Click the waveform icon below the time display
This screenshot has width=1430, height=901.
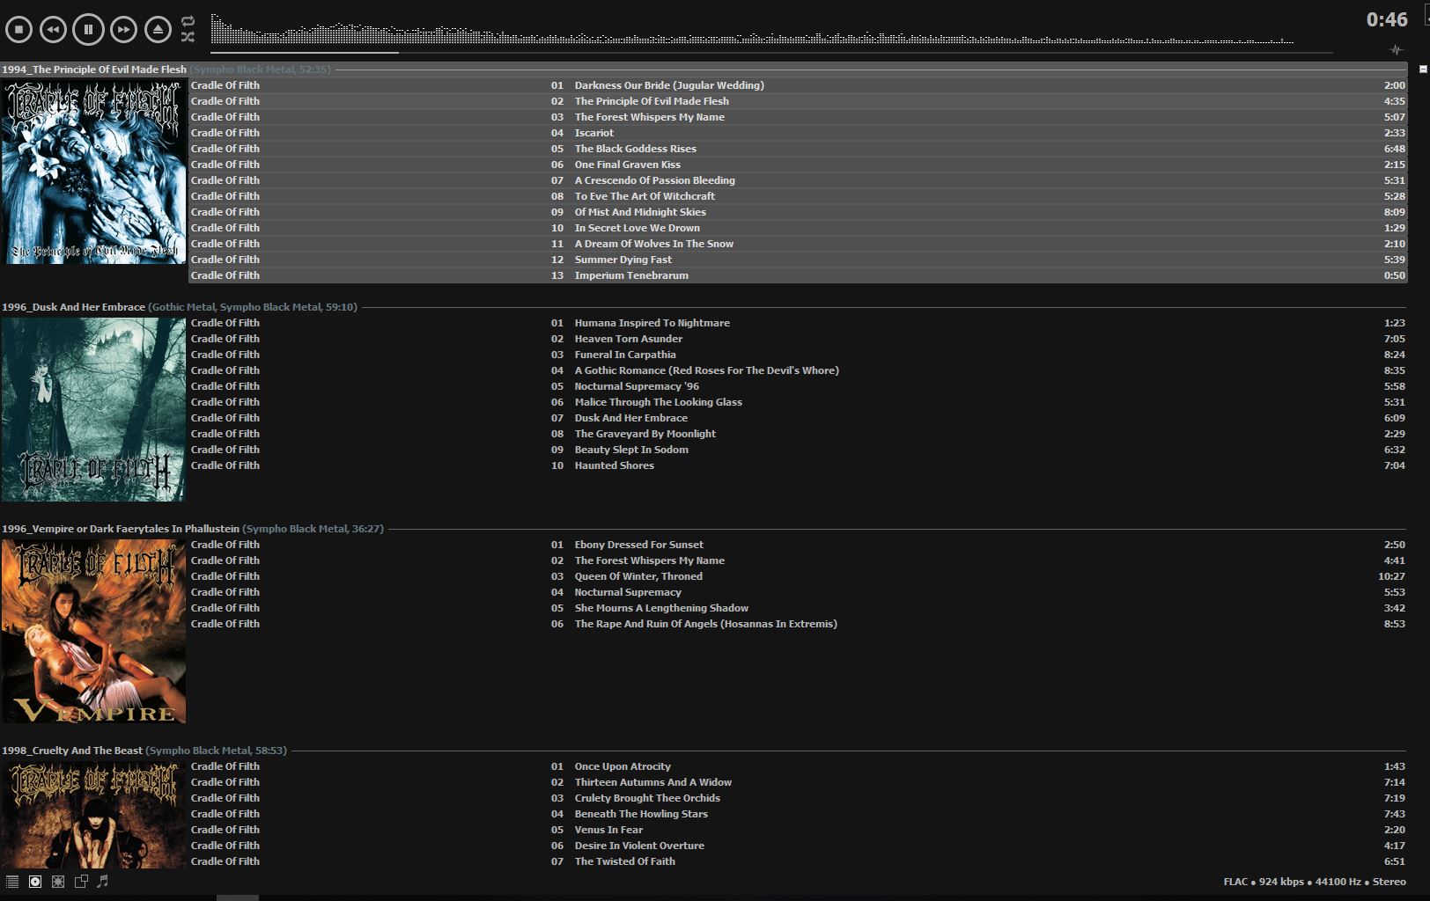coord(1396,49)
